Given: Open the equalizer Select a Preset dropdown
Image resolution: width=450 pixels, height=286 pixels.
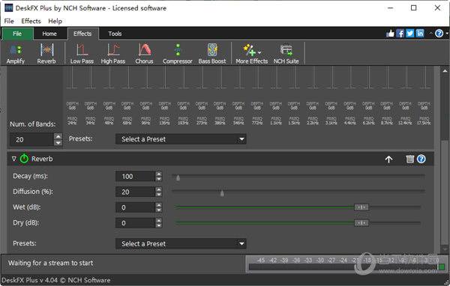Looking at the screenshot, I should (181, 139).
